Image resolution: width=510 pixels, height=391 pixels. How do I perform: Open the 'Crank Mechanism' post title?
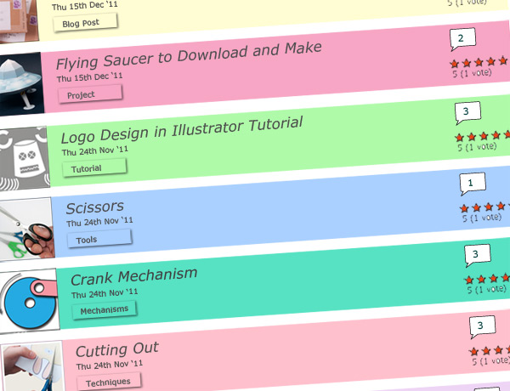pos(134,277)
